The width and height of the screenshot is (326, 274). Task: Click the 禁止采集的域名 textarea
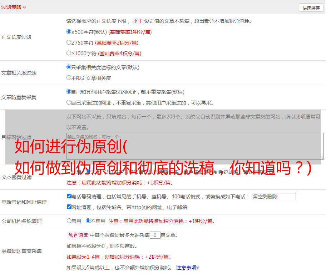click(195, 146)
